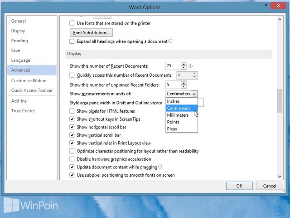Go to Add-Ins category

[x=32, y=101]
